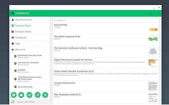
Task: Open Hannah Morino account entry
Action: click(x=30, y=19)
